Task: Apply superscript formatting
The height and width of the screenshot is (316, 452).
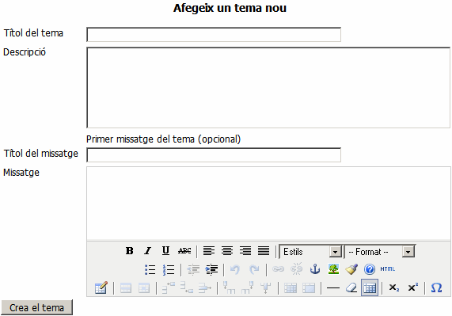Action: (x=412, y=287)
